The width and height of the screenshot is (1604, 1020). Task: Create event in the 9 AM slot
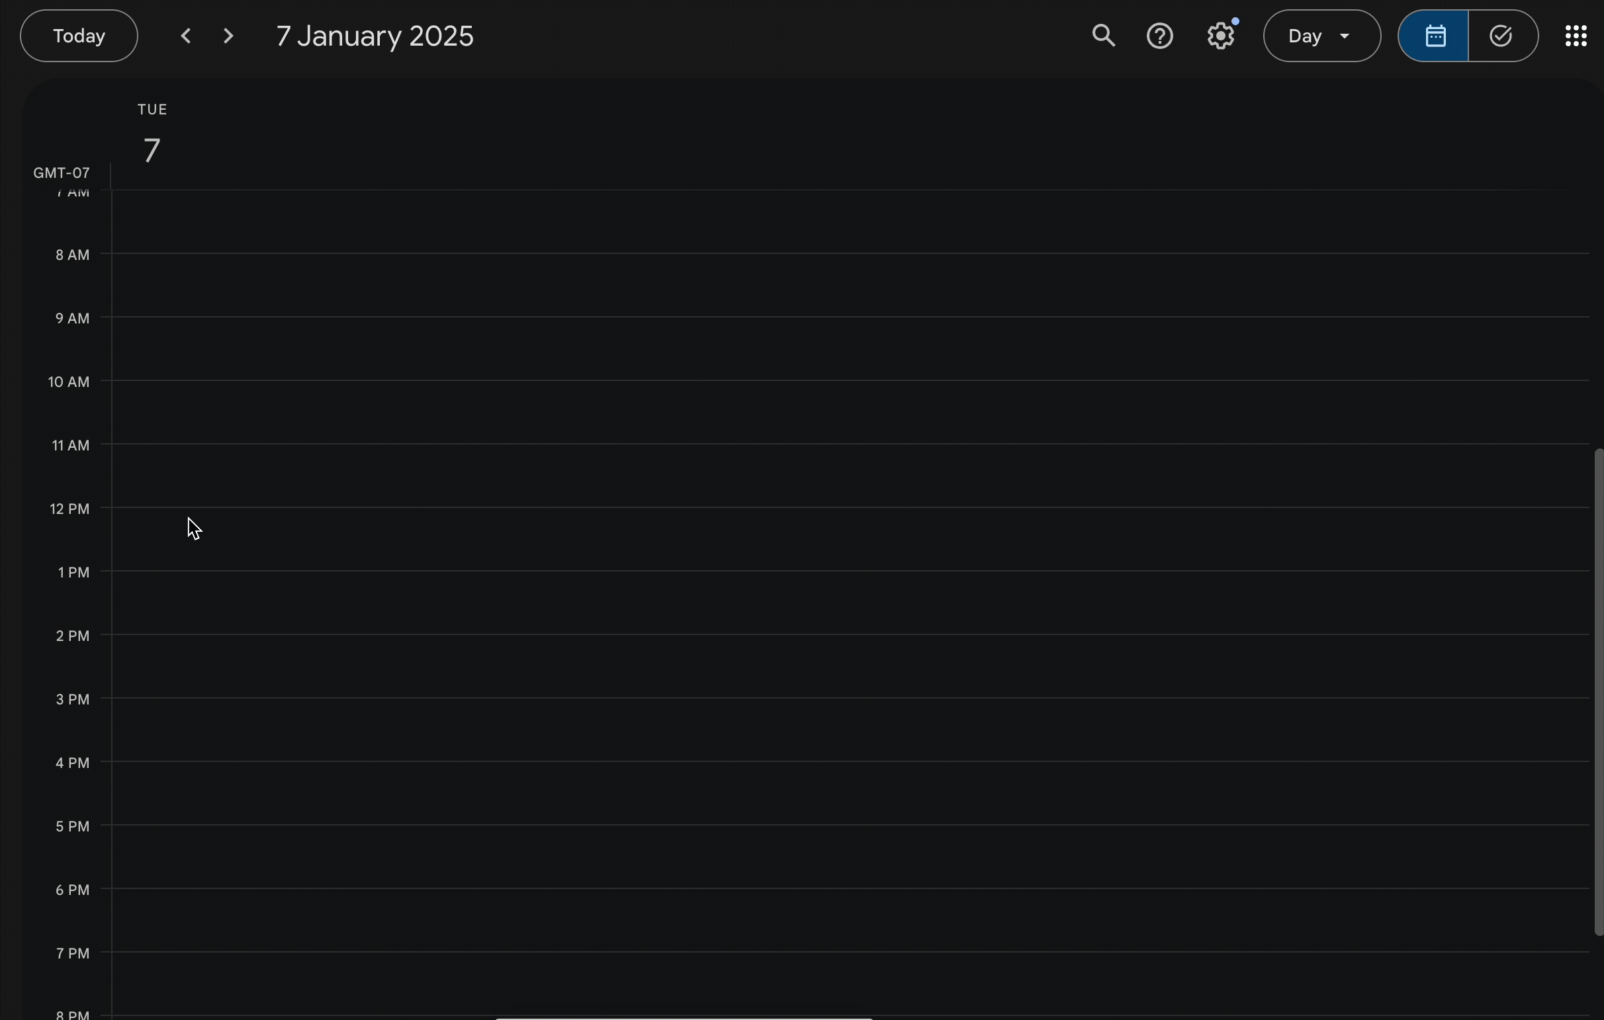[x=850, y=348]
